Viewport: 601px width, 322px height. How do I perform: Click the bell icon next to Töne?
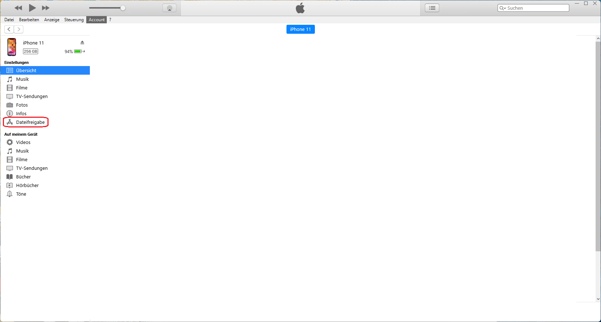point(10,194)
